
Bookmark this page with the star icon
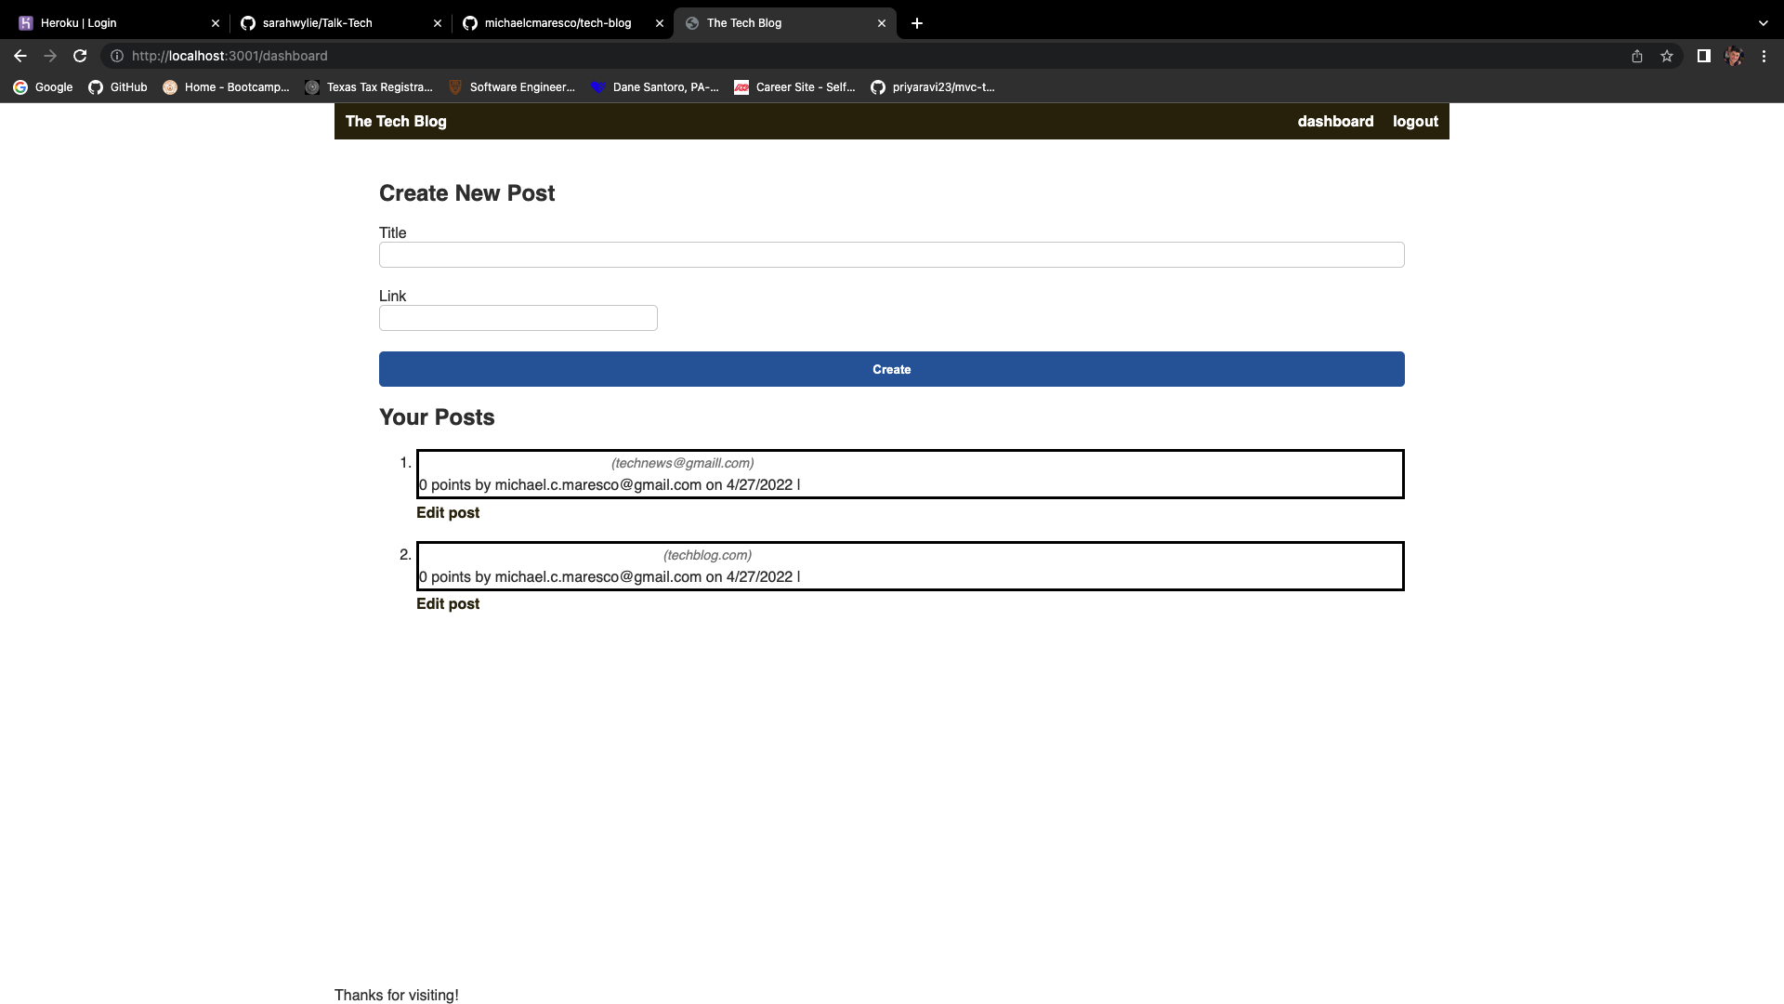(1667, 56)
